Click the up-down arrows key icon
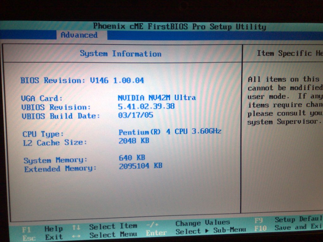 76,228
